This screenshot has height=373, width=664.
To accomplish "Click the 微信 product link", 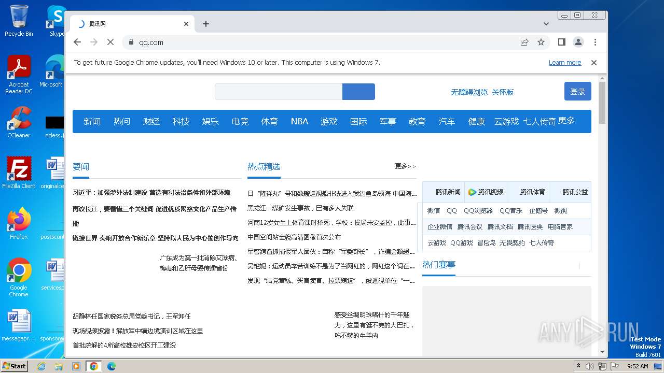I will tap(434, 211).
